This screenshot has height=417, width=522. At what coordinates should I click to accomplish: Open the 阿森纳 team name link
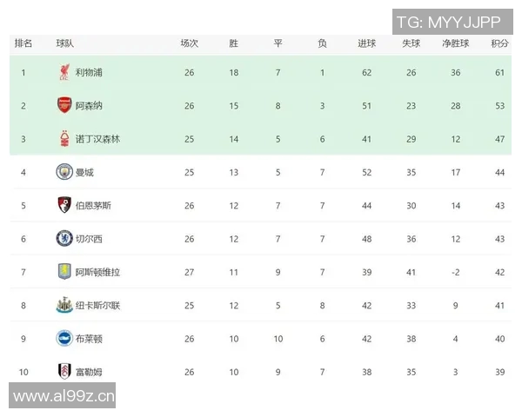click(89, 106)
